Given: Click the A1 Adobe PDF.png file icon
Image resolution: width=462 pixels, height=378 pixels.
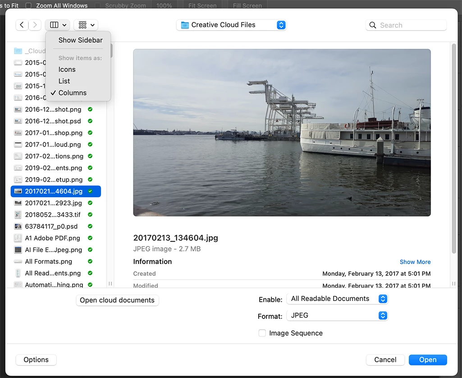Looking at the screenshot, I should coord(18,238).
